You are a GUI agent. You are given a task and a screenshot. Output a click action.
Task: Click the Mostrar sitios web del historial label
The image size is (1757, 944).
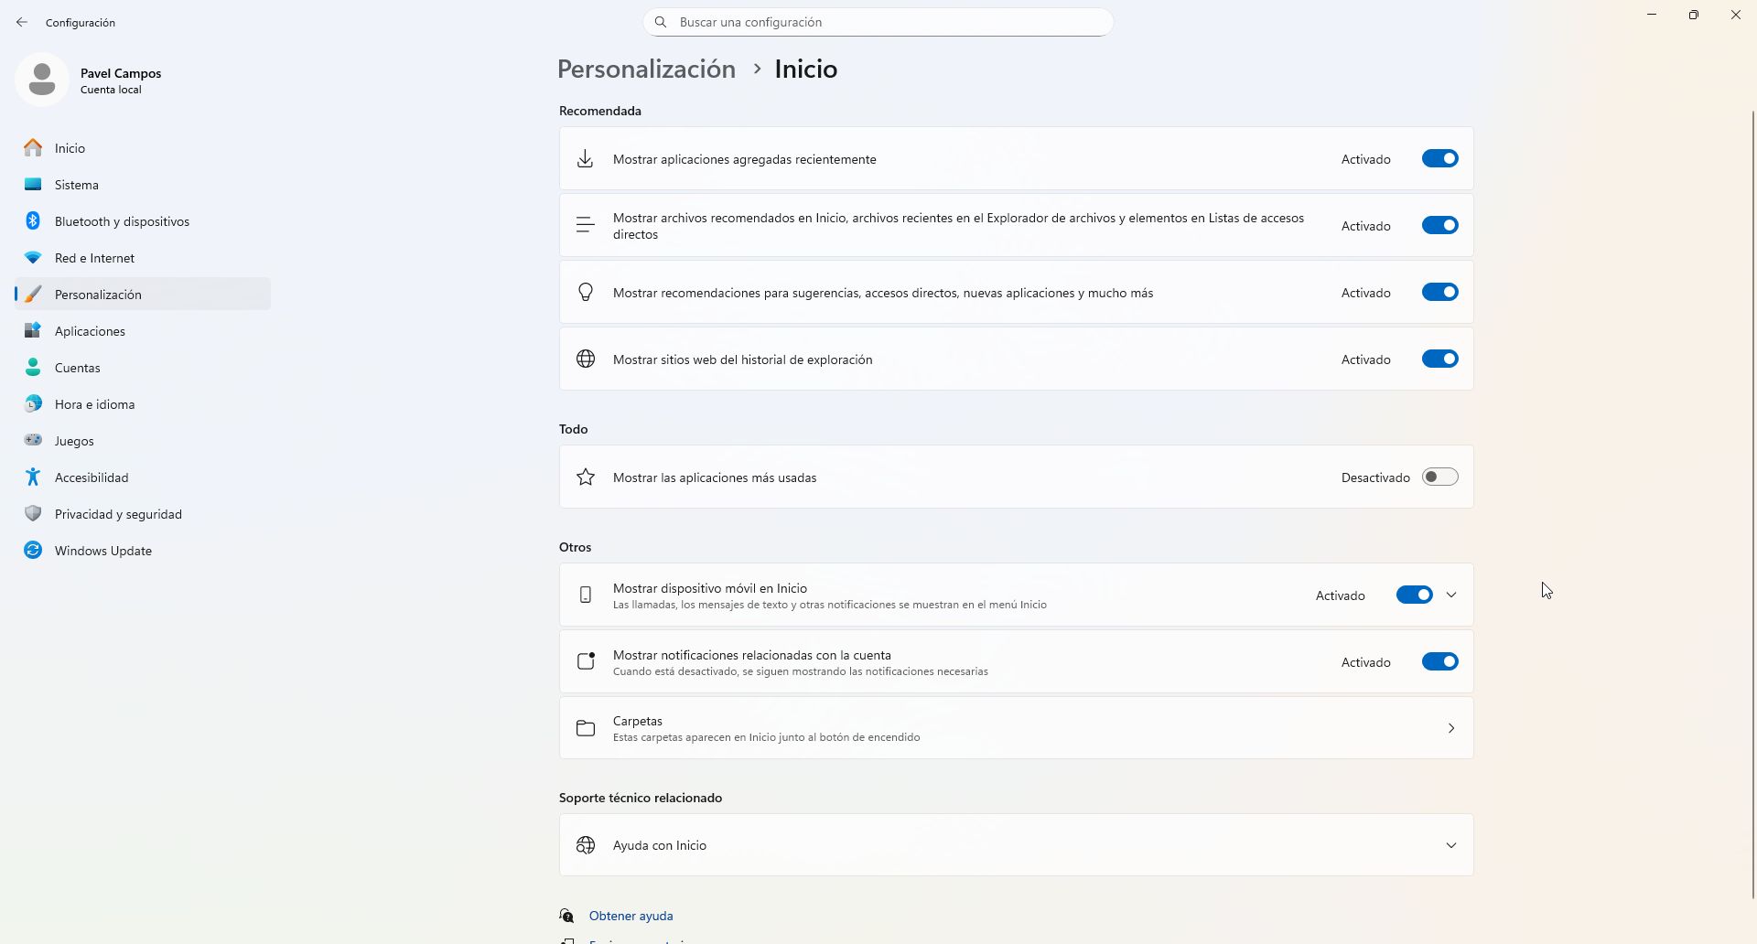(x=742, y=359)
